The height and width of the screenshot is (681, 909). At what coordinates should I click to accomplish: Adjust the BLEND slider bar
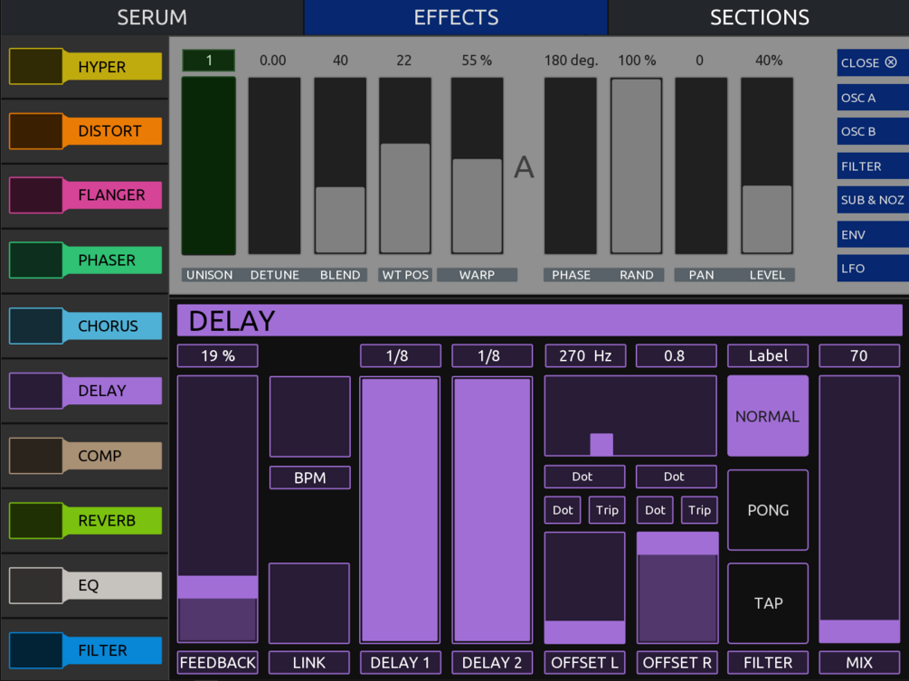[340, 166]
